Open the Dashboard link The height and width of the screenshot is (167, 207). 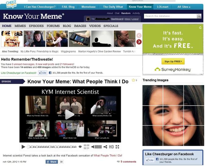117,19
